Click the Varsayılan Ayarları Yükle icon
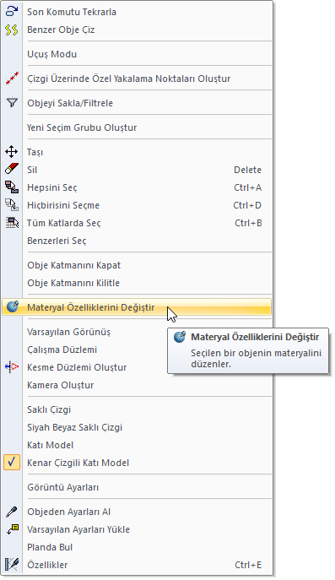The width and height of the screenshot is (335, 580). pyautogui.click(x=12, y=529)
